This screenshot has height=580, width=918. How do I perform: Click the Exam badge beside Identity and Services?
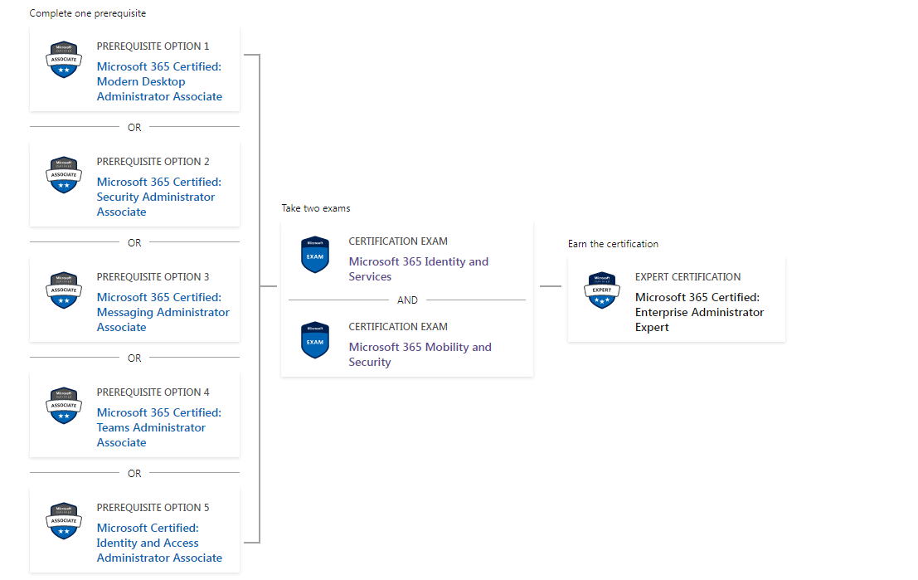coord(315,254)
